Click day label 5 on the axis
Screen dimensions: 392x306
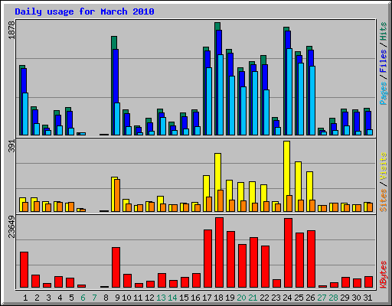pos(71,298)
